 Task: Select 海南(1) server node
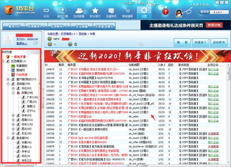(x=31, y=106)
